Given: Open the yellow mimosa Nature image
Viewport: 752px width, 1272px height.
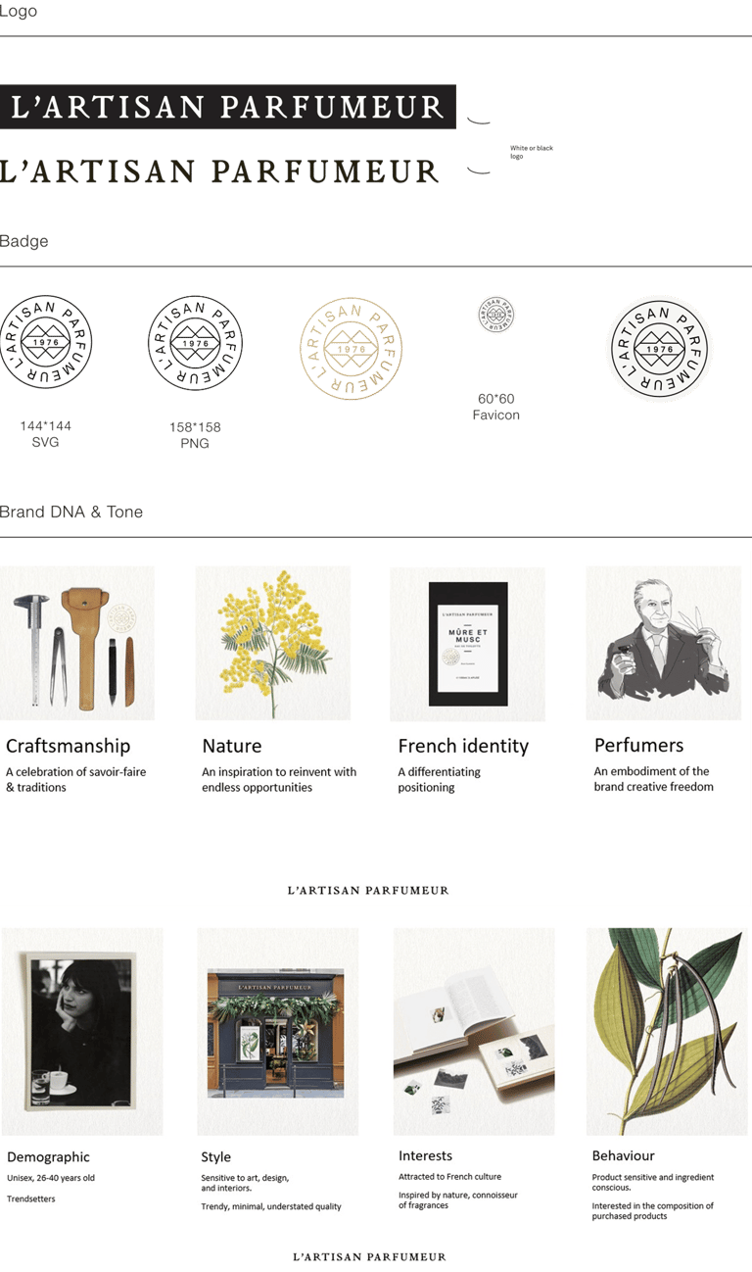Looking at the screenshot, I should click(x=273, y=643).
